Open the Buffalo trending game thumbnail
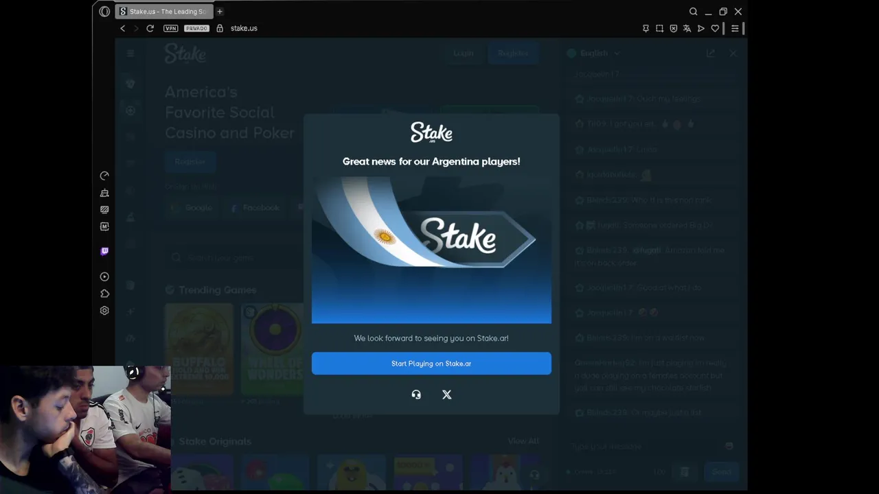This screenshot has height=494, width=879. point(200,350)
